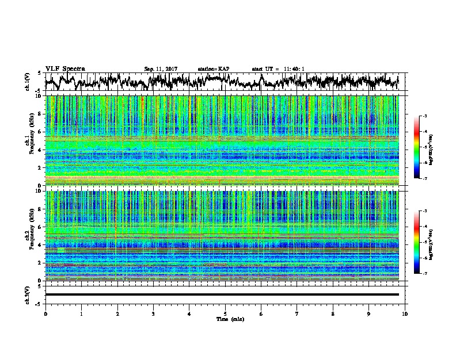Click the "VLF Spectra" plot title

pos(65,69)
